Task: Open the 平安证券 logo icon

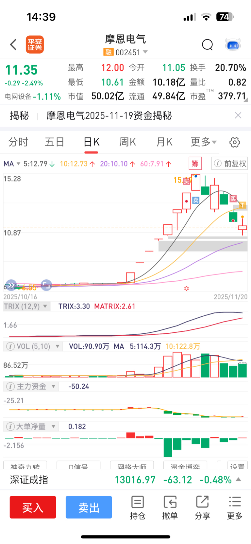Action: coord(35,44)
